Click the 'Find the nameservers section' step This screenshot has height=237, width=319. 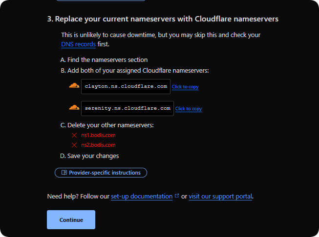click(x=104, y=60)
